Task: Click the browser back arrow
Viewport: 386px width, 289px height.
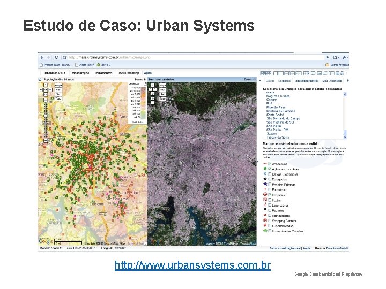Action: (x=42, y=57)
